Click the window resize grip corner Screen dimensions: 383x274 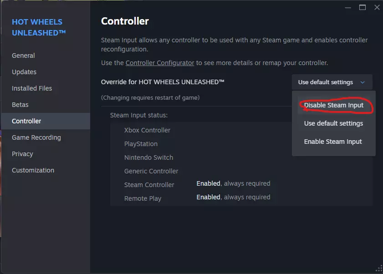click(378, 269)
